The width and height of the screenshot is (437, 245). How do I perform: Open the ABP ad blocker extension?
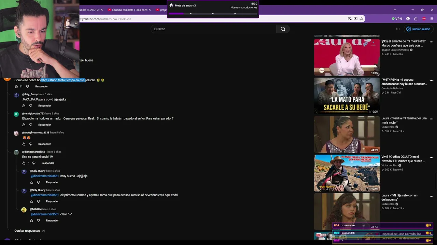point(424,19)
